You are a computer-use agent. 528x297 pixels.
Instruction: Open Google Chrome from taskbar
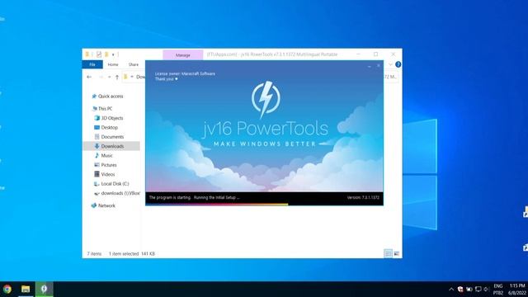click(7, 289)
